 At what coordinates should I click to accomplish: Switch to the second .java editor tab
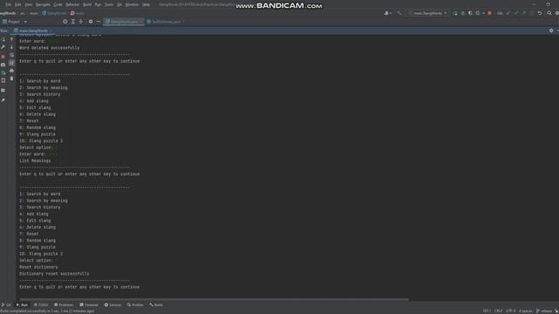[x=166, y=22]
